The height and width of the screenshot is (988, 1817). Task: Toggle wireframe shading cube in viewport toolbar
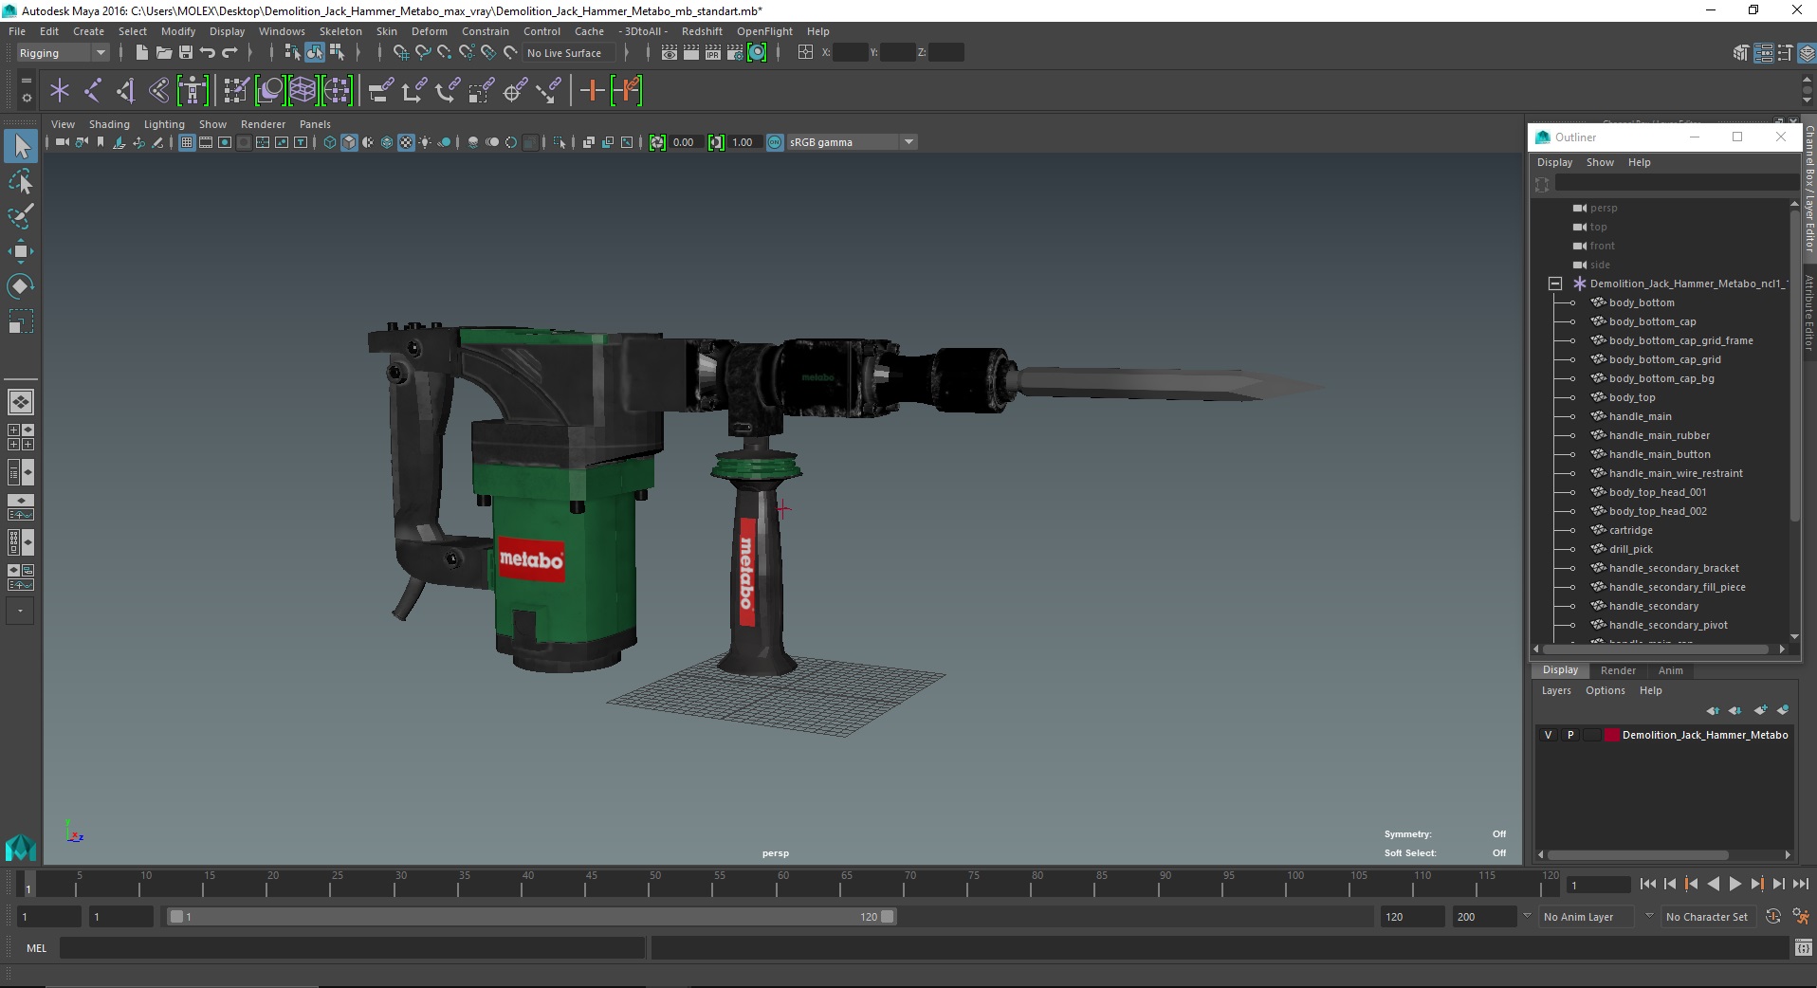[330, 142]
